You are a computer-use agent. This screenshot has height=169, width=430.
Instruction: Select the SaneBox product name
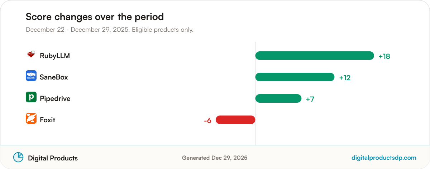point(54,77)
